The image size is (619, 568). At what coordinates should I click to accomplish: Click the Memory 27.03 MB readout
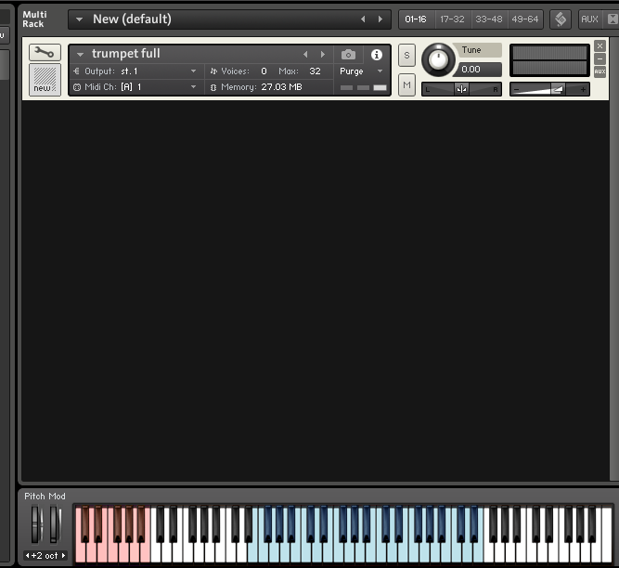coord(281,87)
